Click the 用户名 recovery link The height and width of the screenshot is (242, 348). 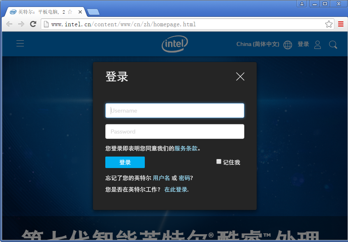pyautogui.click(x=161, y=178)
